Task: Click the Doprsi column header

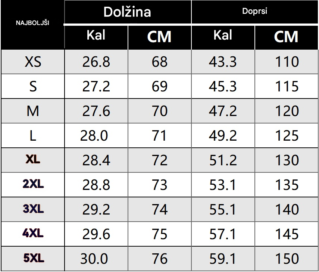Action: [254, 11]
